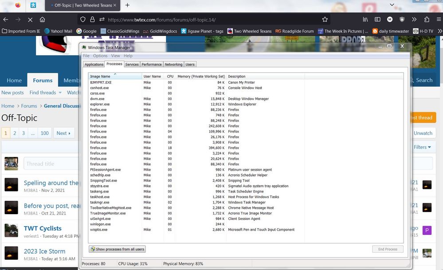Open Task Manager View menu
The image size is (443, 270).
(x=116, y=56)
